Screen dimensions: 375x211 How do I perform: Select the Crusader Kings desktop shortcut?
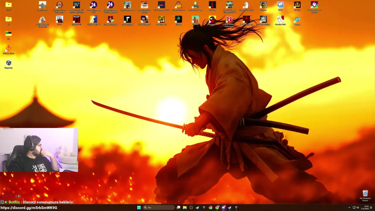pos(110,21)
